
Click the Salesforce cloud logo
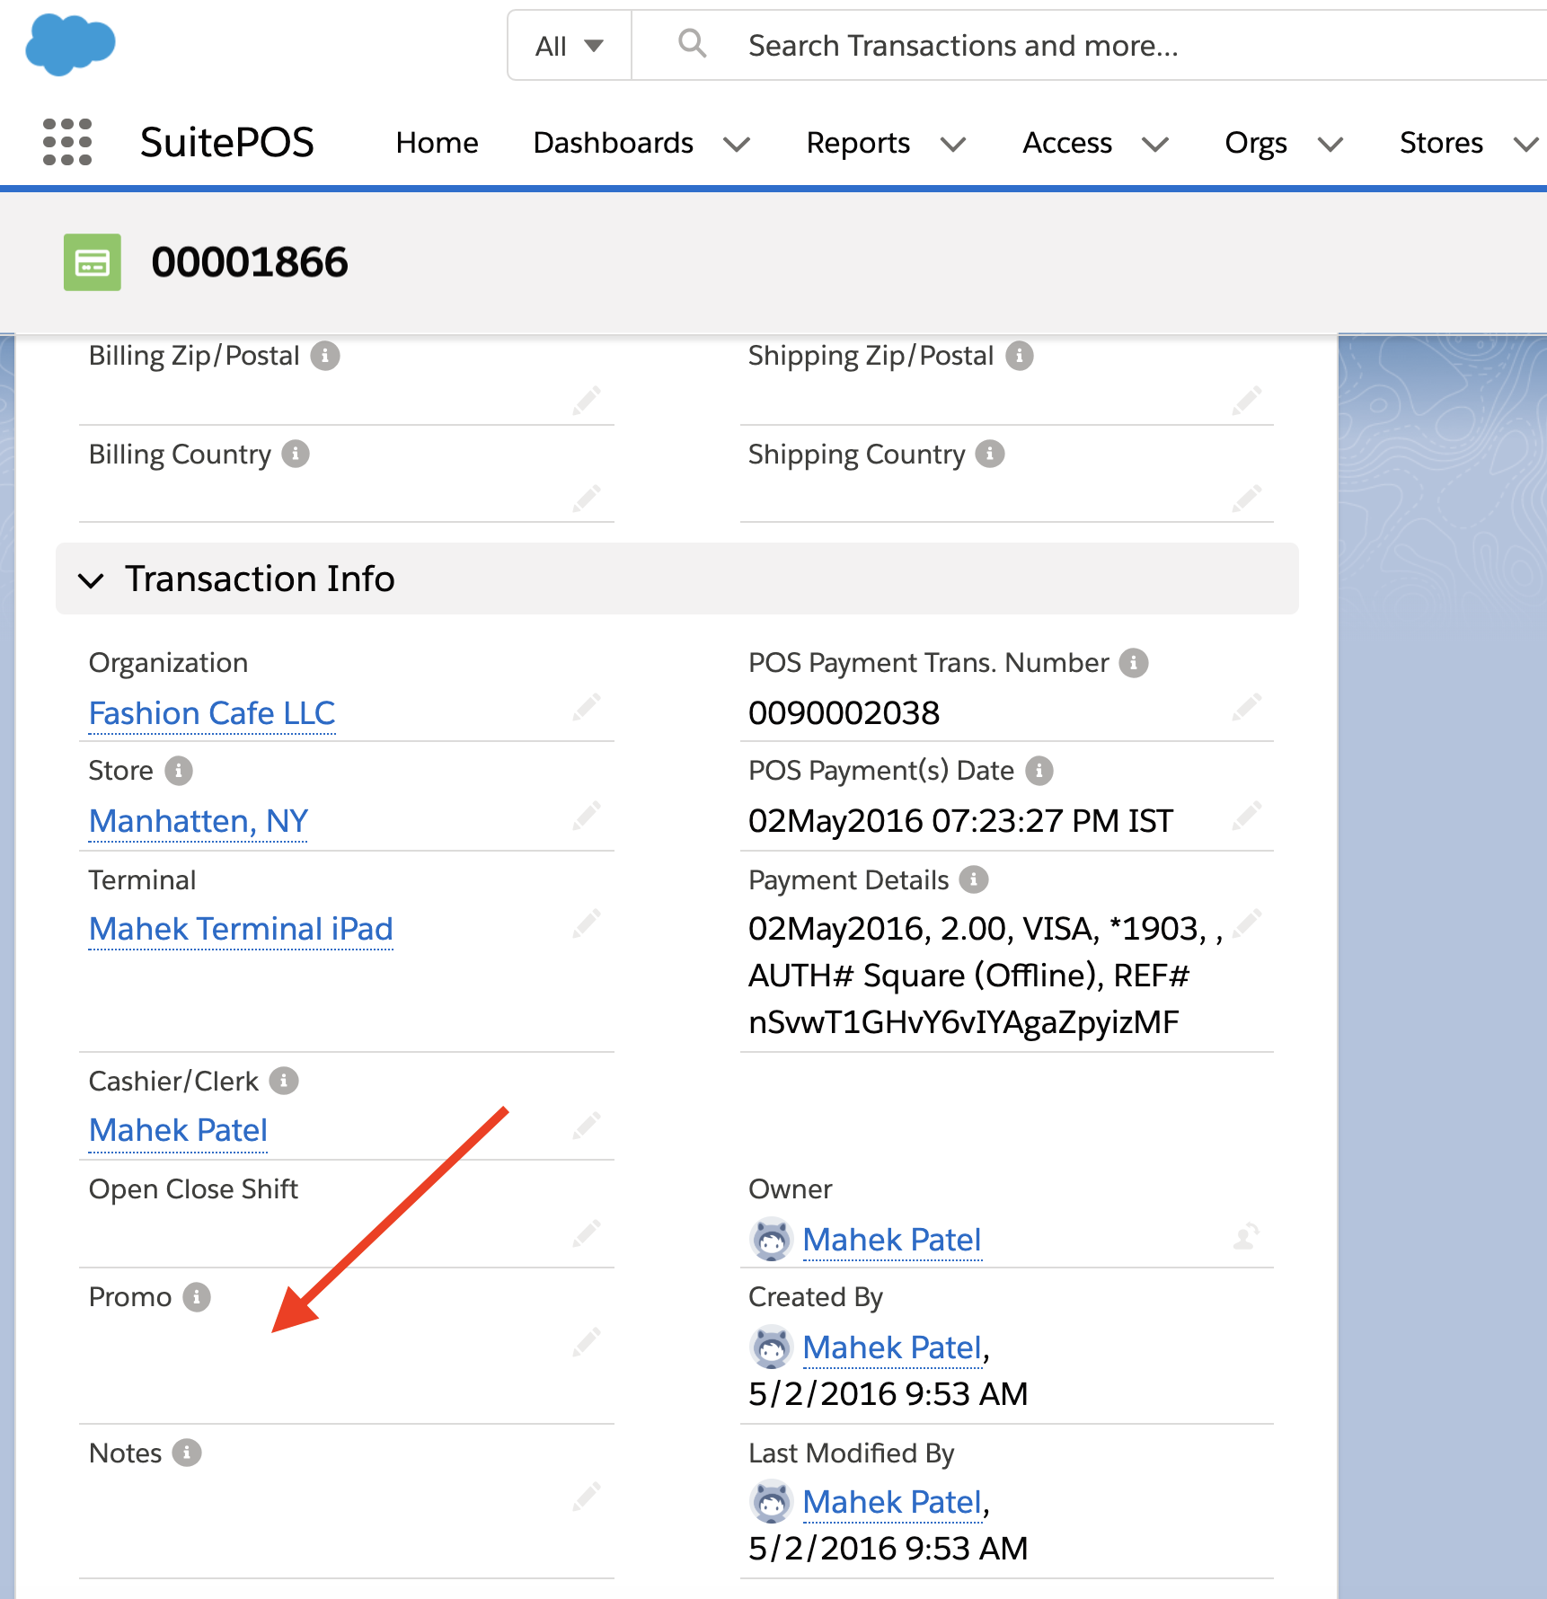tap(70, 45)
